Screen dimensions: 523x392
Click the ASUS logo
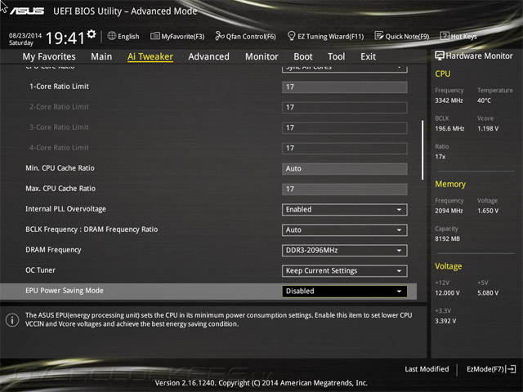(27, 11)
